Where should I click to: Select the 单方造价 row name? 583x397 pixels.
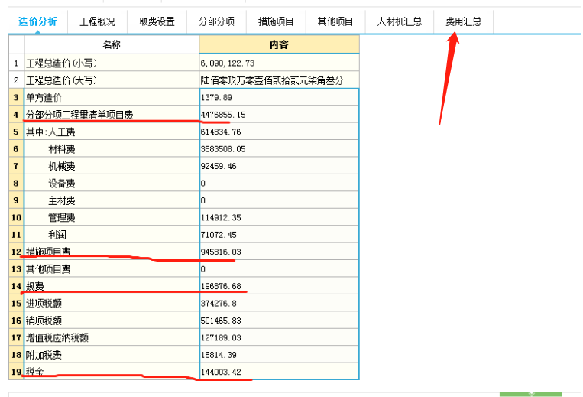coord(112,97)
